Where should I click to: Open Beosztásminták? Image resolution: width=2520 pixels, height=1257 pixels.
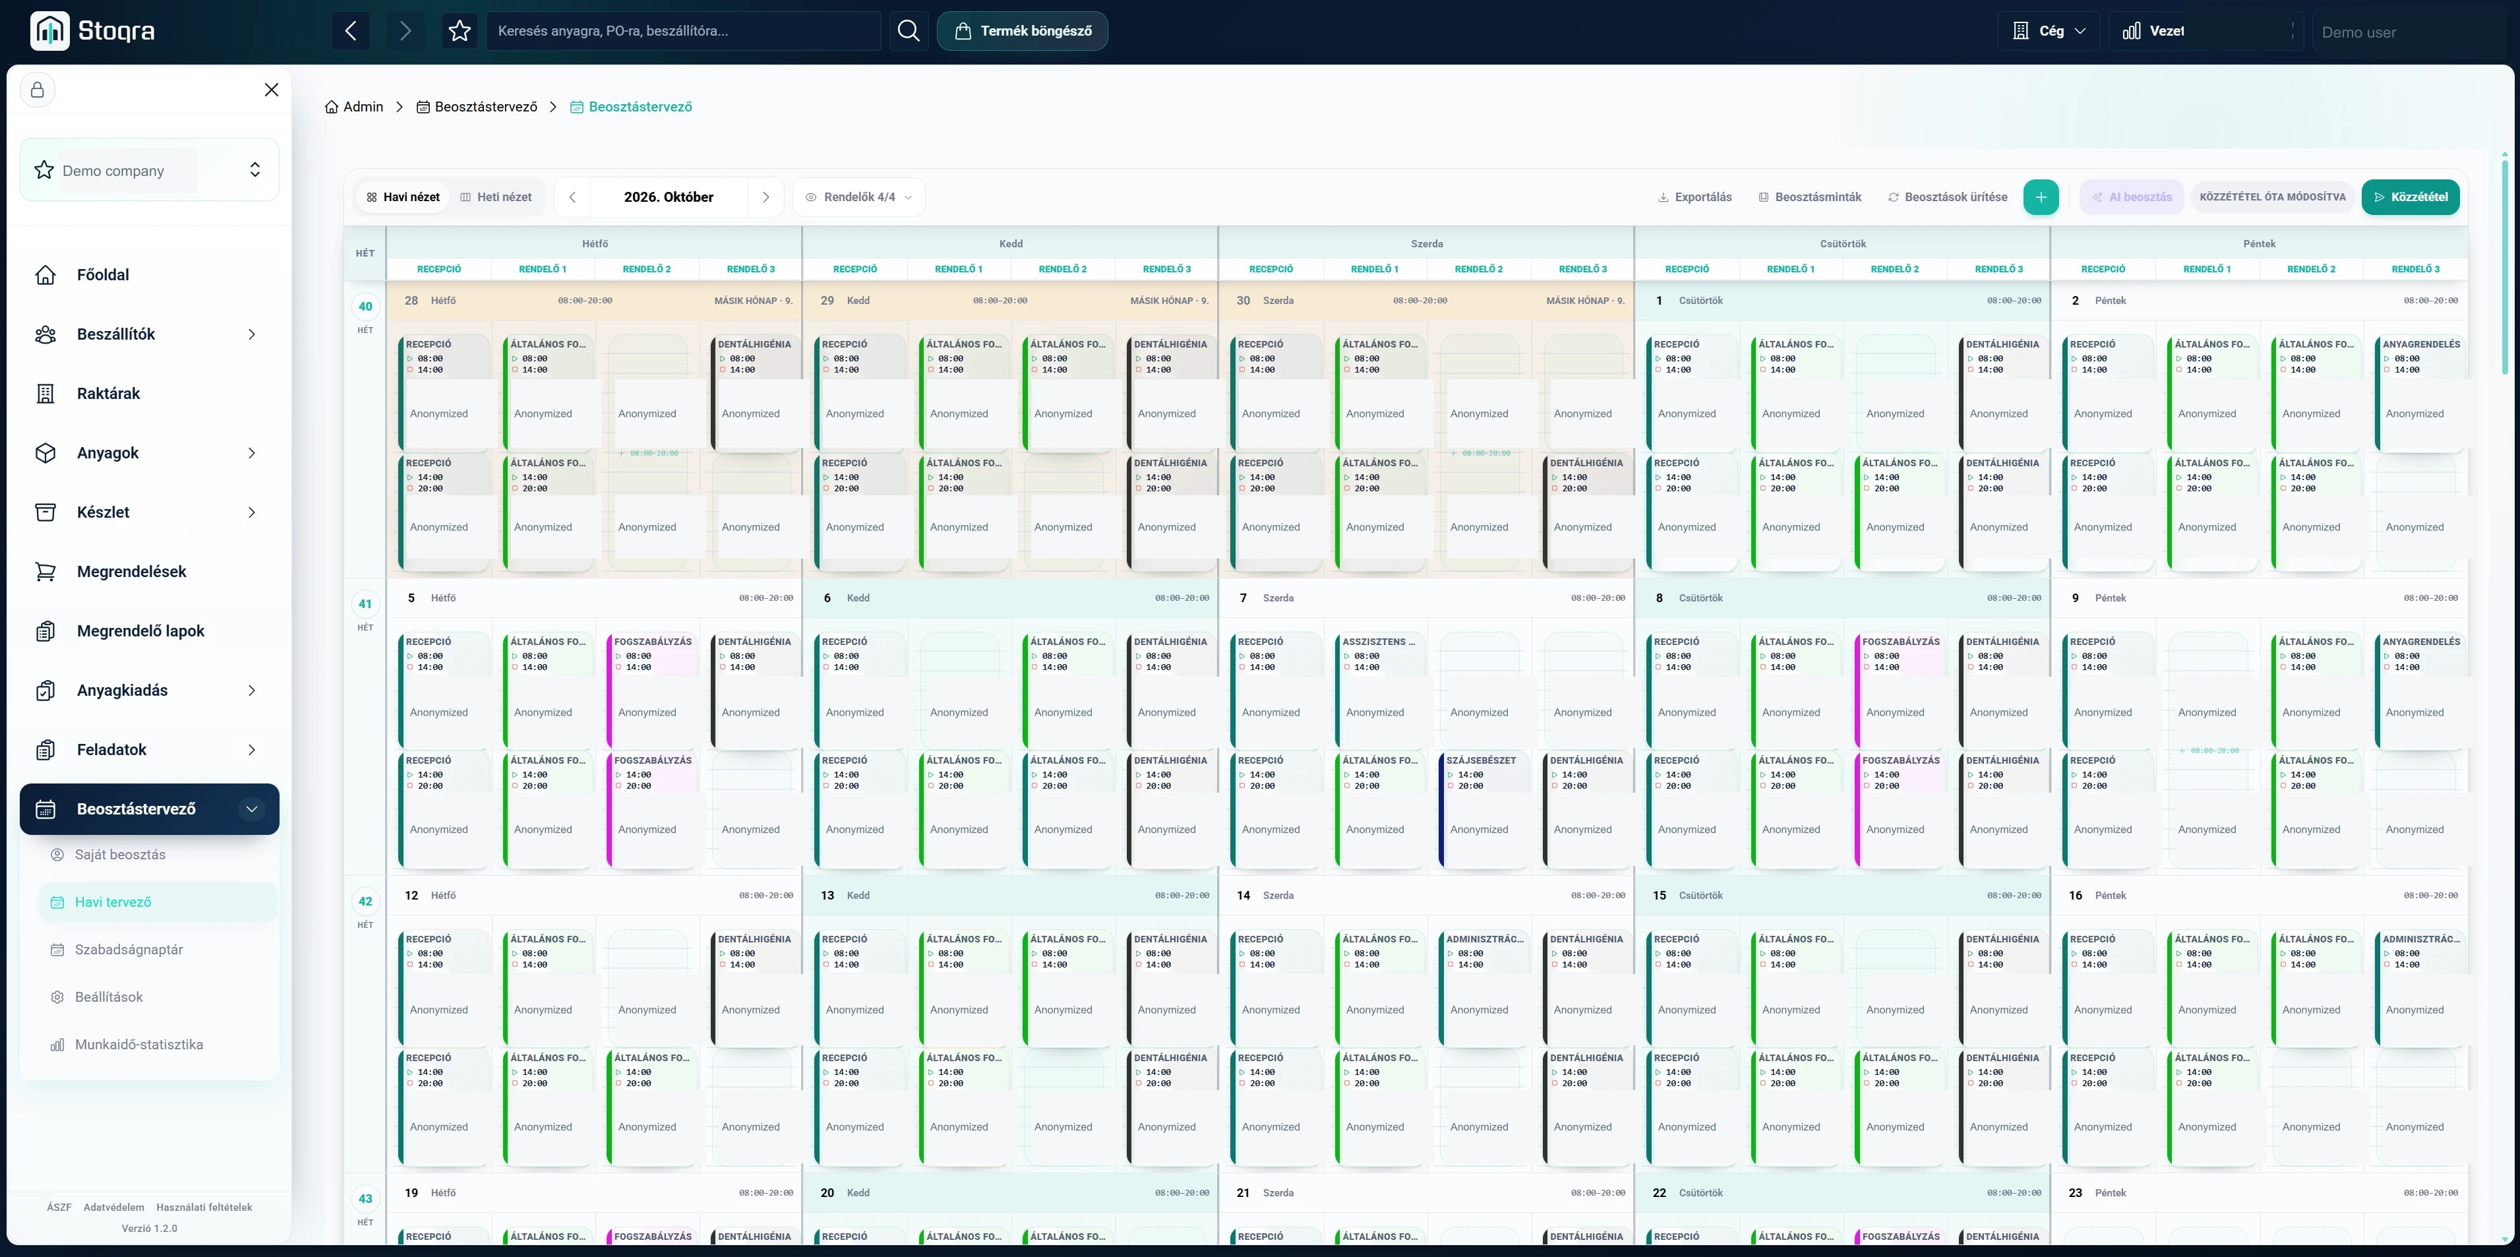click(x=1810, y=197)
